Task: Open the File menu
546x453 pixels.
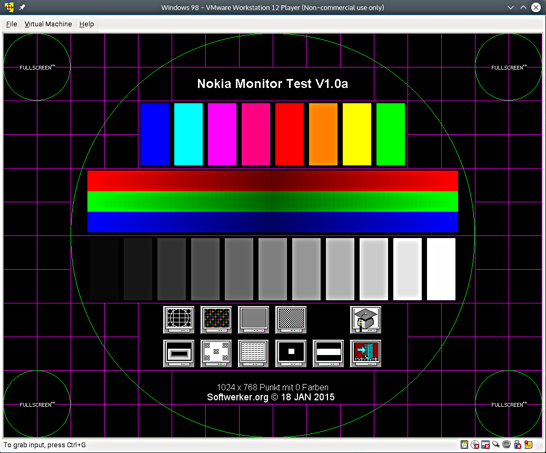Action: [x=12, y=24]
